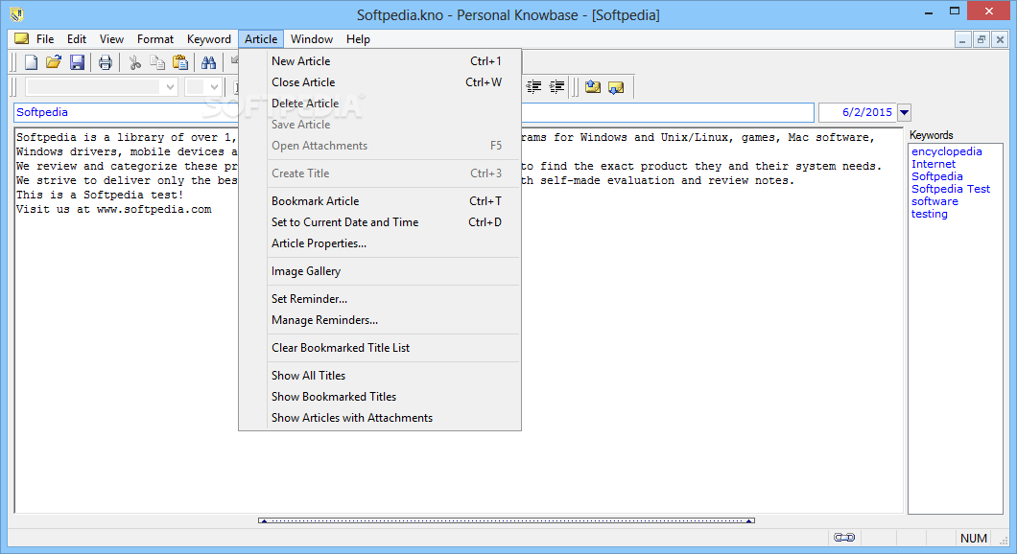Restore the inner document window

(x=982, y=39)
